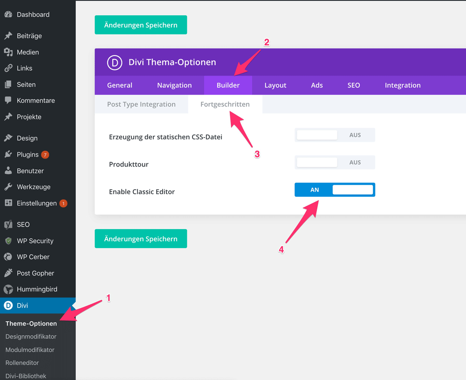Image resolution: width=466 pixels, height=380 pixels.
Task: Select the Fortgeschritten subtab
Action: (x=225, y=104)
